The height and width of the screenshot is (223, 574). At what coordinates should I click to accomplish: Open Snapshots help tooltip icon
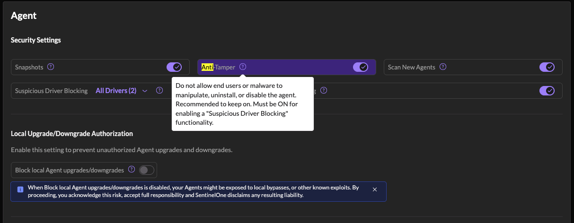pyautogui.click(x=51, y=67)
